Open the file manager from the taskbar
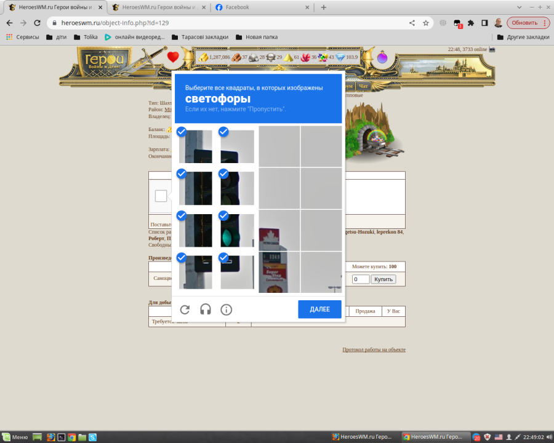This screenshot has width=554, height=443. [82, 437]
